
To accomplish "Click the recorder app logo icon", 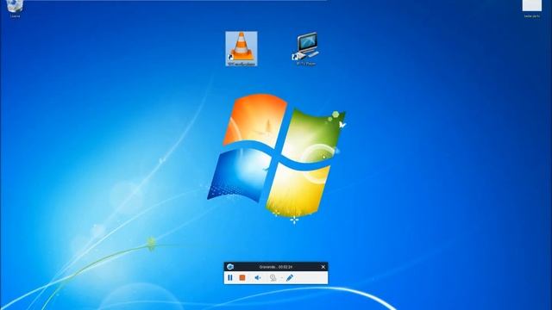I will tap(230, 267).
